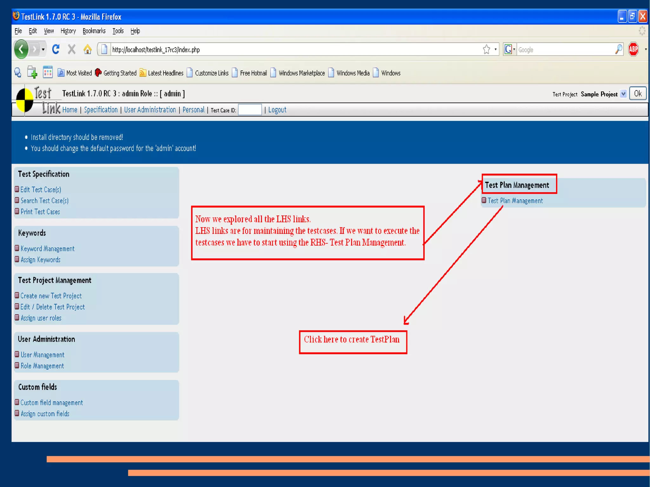
Task: Open the last bookmark labeled Windows
Action: [x=387, y=73]
